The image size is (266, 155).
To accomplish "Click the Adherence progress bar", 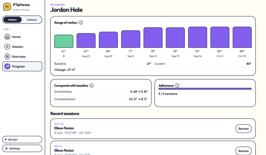I will [205, 89].
